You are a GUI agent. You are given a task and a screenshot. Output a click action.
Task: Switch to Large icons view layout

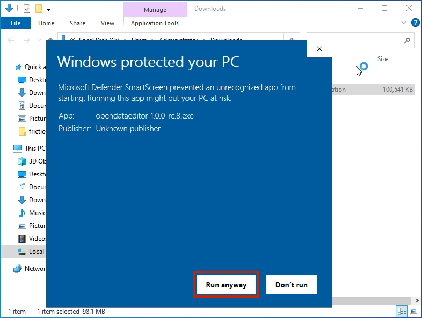click(413, 311)
